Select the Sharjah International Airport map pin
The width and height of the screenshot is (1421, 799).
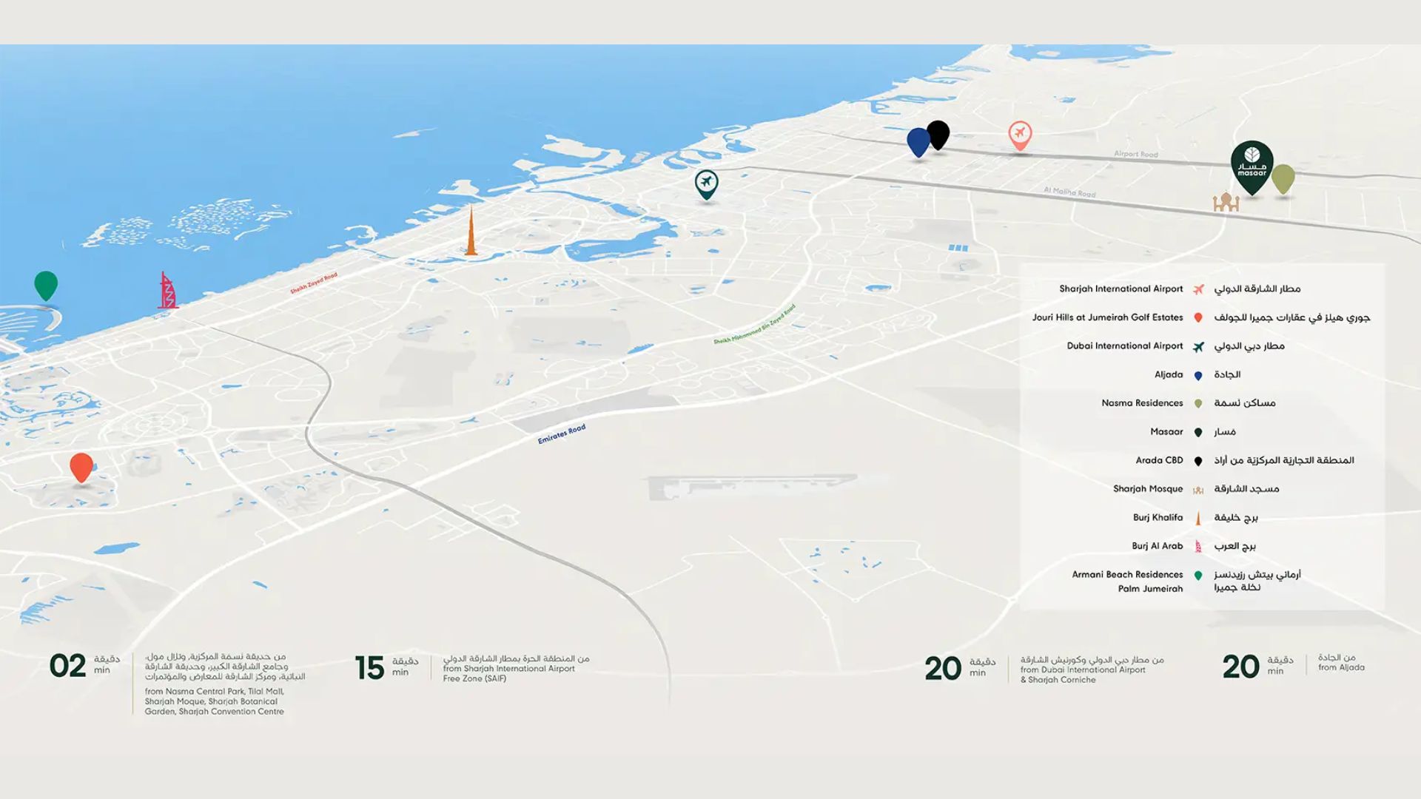[x=1020, y=135]
